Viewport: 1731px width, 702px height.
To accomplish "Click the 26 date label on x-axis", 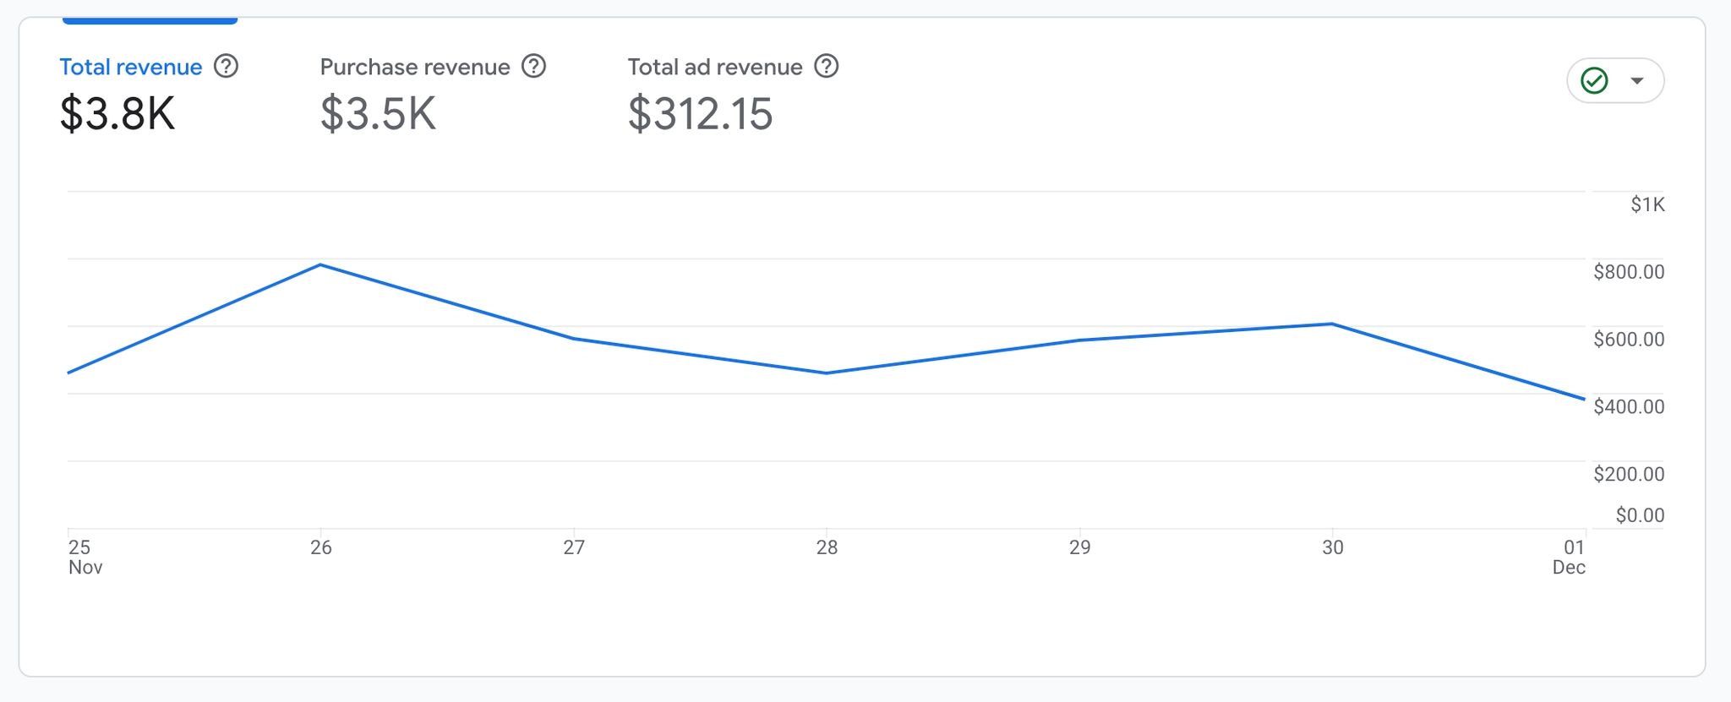I will [321, 547].
